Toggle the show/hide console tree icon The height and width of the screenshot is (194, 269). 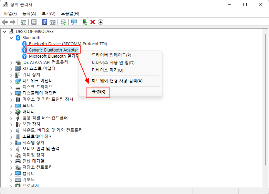pos(23,22)
